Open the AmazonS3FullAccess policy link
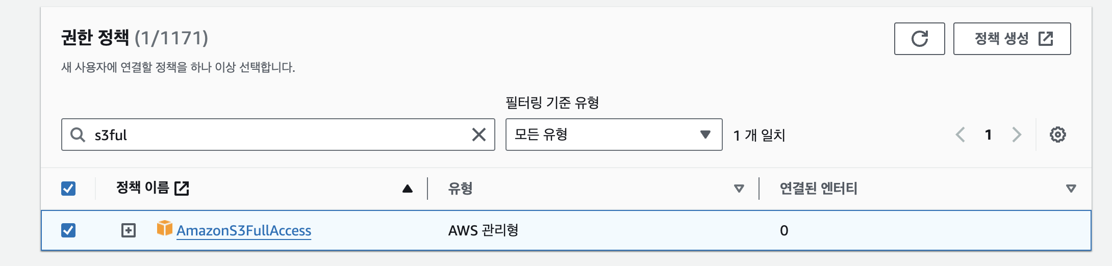1112x266 pixels. pos(244,231)
